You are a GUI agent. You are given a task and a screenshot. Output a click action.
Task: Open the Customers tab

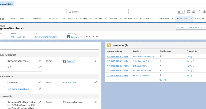[x=36, y=19]
